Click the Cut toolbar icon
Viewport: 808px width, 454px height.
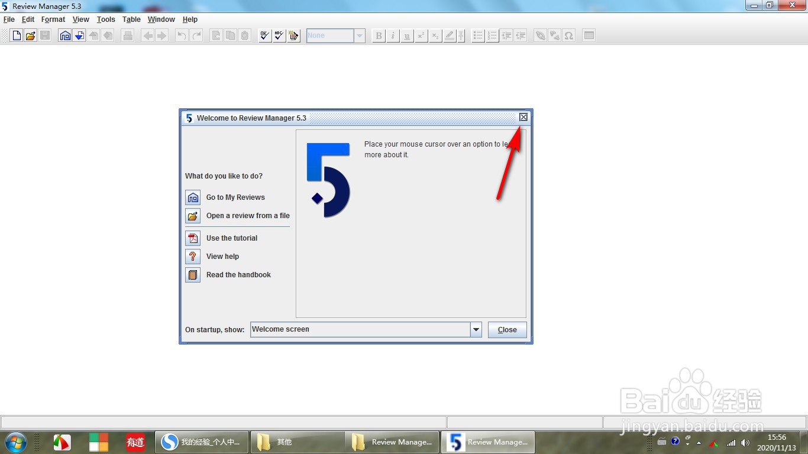point(216,35)
